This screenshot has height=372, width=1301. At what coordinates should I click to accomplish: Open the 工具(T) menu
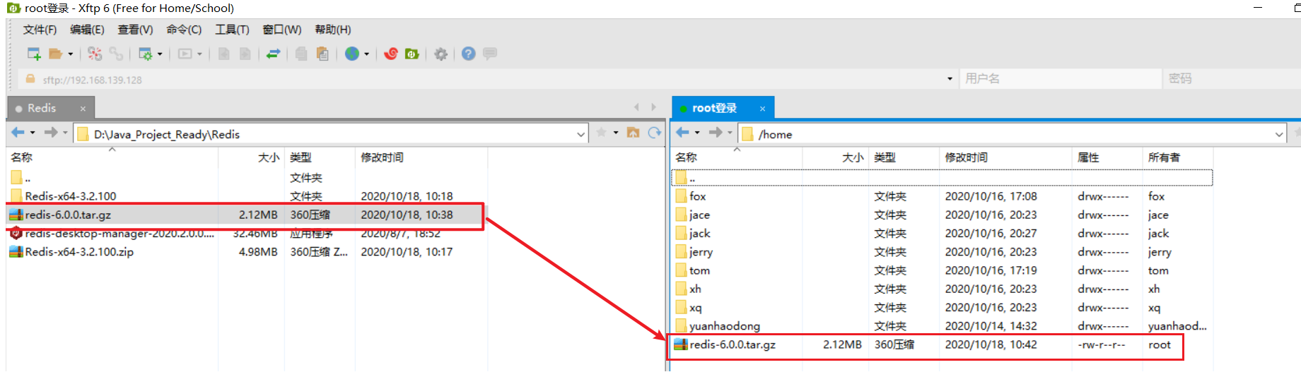(232, 30)
